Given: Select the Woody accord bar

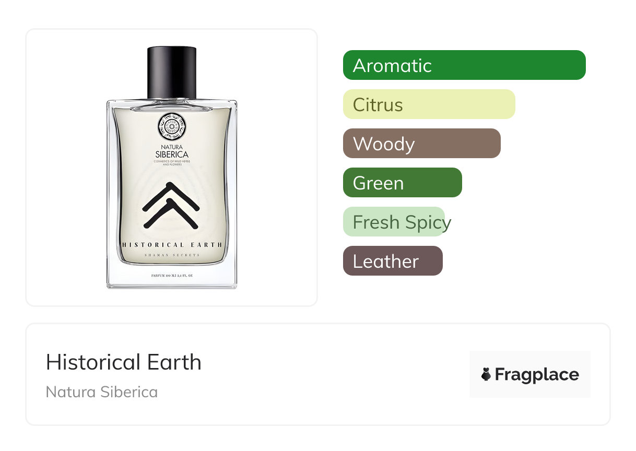Looking at the screenshot, I should (422, 144).
